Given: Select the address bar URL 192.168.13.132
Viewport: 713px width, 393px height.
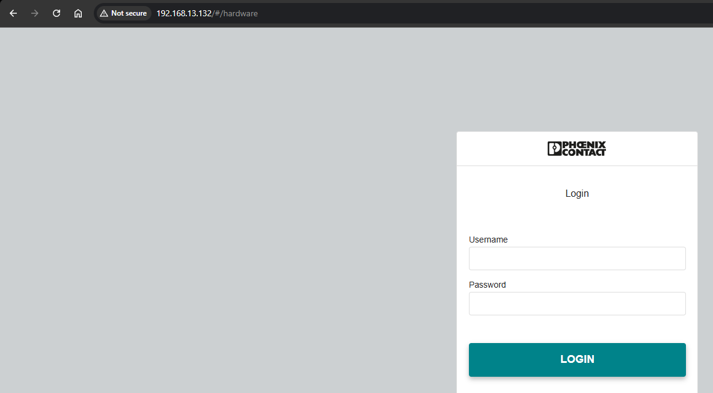Looking at the screenshot, I should tap(184, 13).
